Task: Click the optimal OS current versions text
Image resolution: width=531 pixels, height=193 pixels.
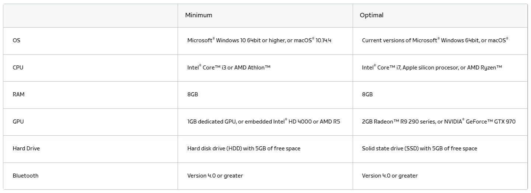Action: tap(435, 40)
